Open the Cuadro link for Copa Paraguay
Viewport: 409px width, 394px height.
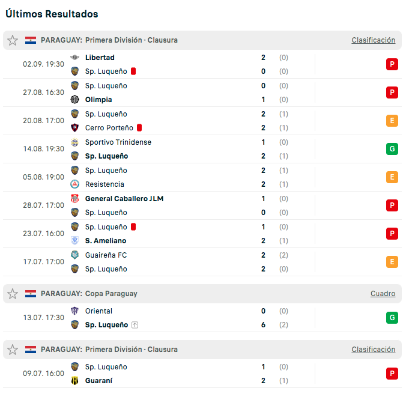click(383, 294)
